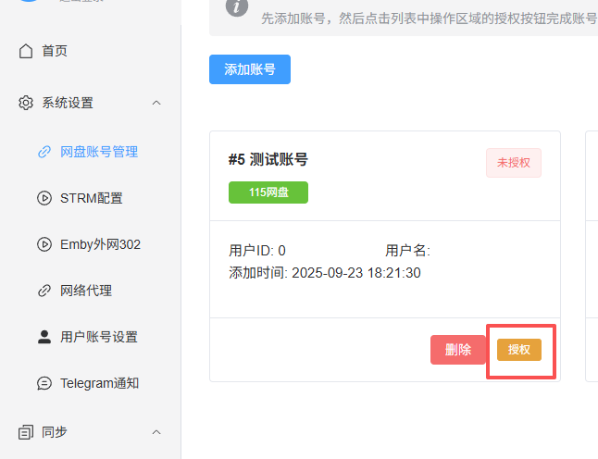
Task: Click the green 115网盘 tag
Action: [268, 192]
